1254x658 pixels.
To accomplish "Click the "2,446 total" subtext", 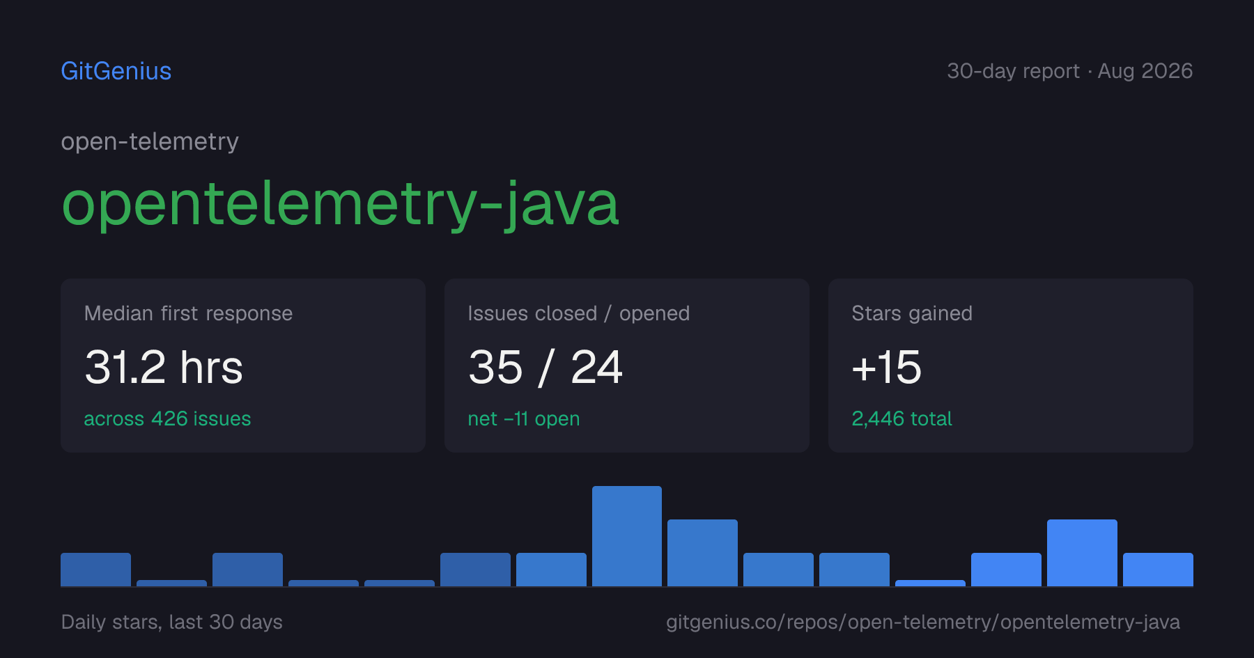I will (901, 418).
